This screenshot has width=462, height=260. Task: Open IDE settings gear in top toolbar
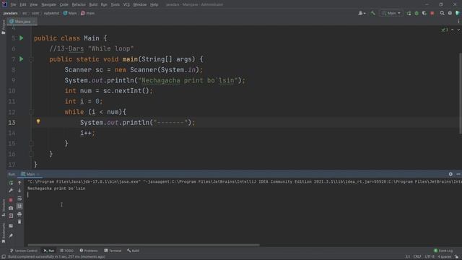(x=450, y=13)
